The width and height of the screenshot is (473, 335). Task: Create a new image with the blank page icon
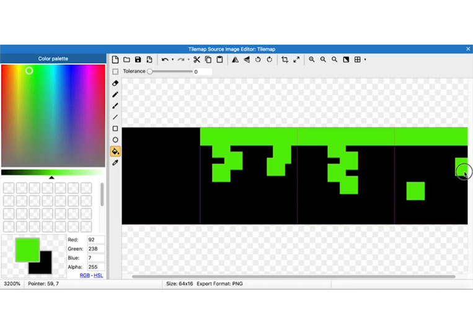click(115, 59)
